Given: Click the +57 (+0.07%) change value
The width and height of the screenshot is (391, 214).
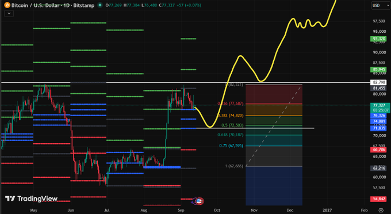Looking at the screenshot, I should (x=189, y=5).
